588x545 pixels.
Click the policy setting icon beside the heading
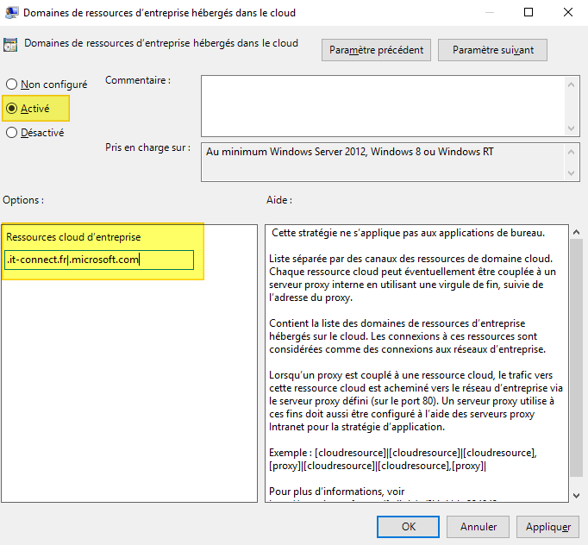point(11,46)
